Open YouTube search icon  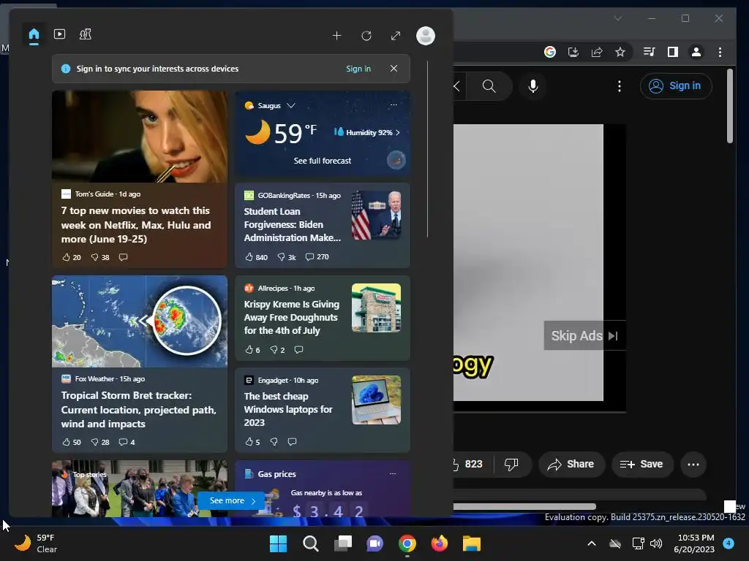pyautogui.click(x=489, y=86)
